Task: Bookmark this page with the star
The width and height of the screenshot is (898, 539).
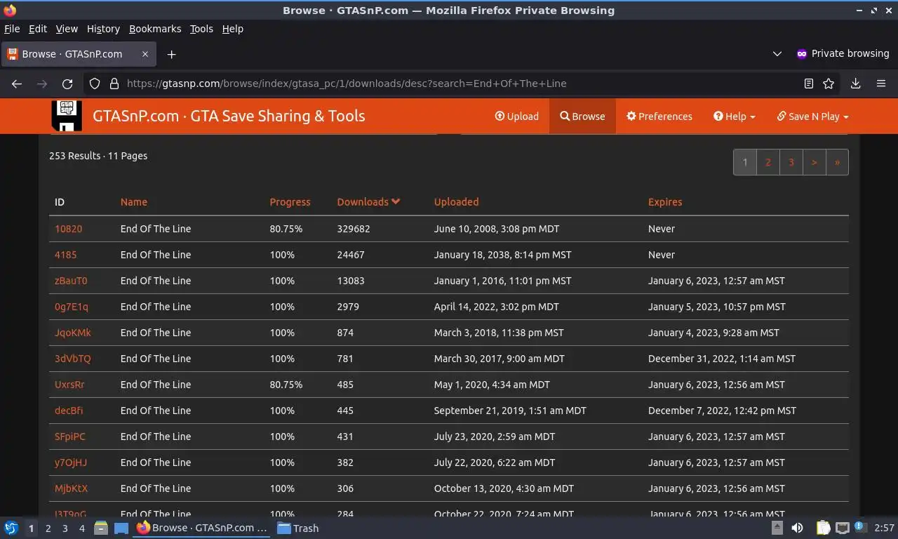Action: (x=829, y=84)
